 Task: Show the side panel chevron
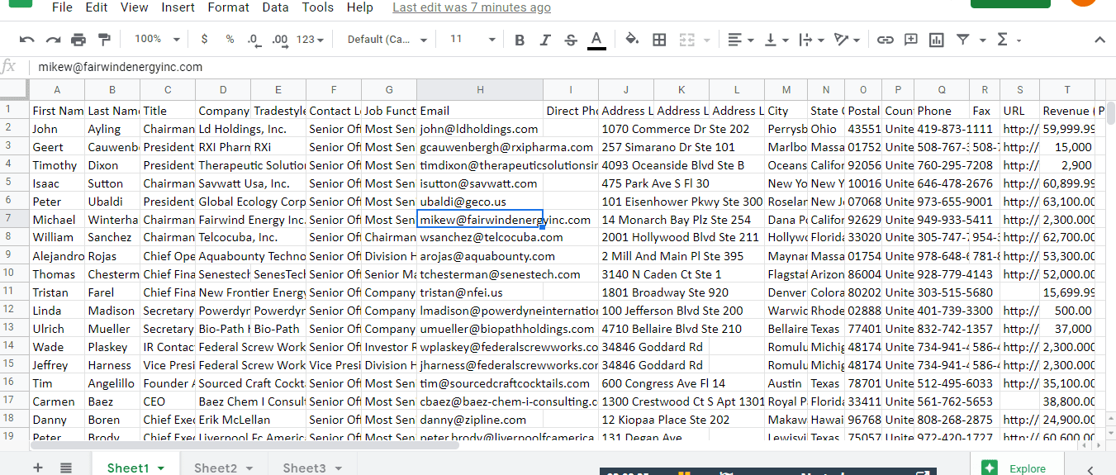pos(1090,469)
